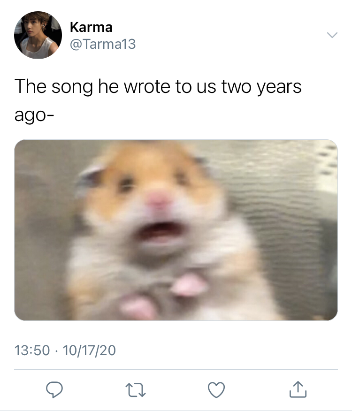352x411 pixels.
Task: Tap the word "ago-" in the tweet
Action: (34, 115)
